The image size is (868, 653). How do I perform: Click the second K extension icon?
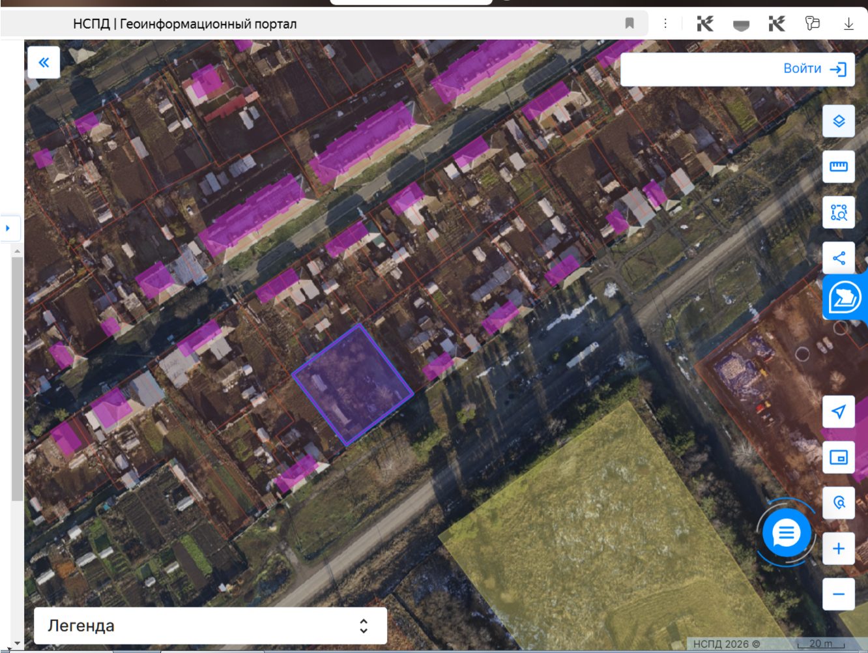coord(776,24)
